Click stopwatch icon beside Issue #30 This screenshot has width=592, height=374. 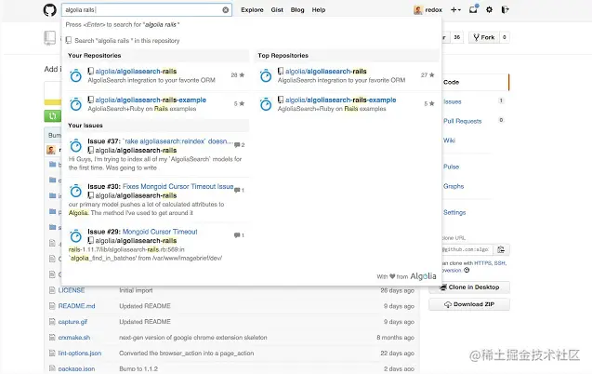[x=76, y=191]
